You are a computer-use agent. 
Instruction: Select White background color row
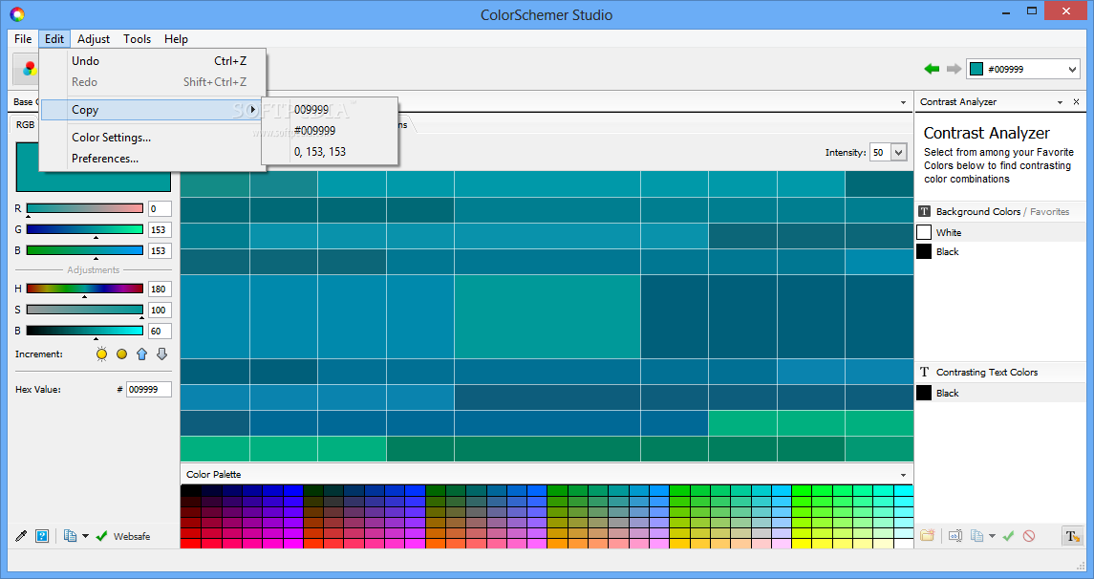[1000, 232]
